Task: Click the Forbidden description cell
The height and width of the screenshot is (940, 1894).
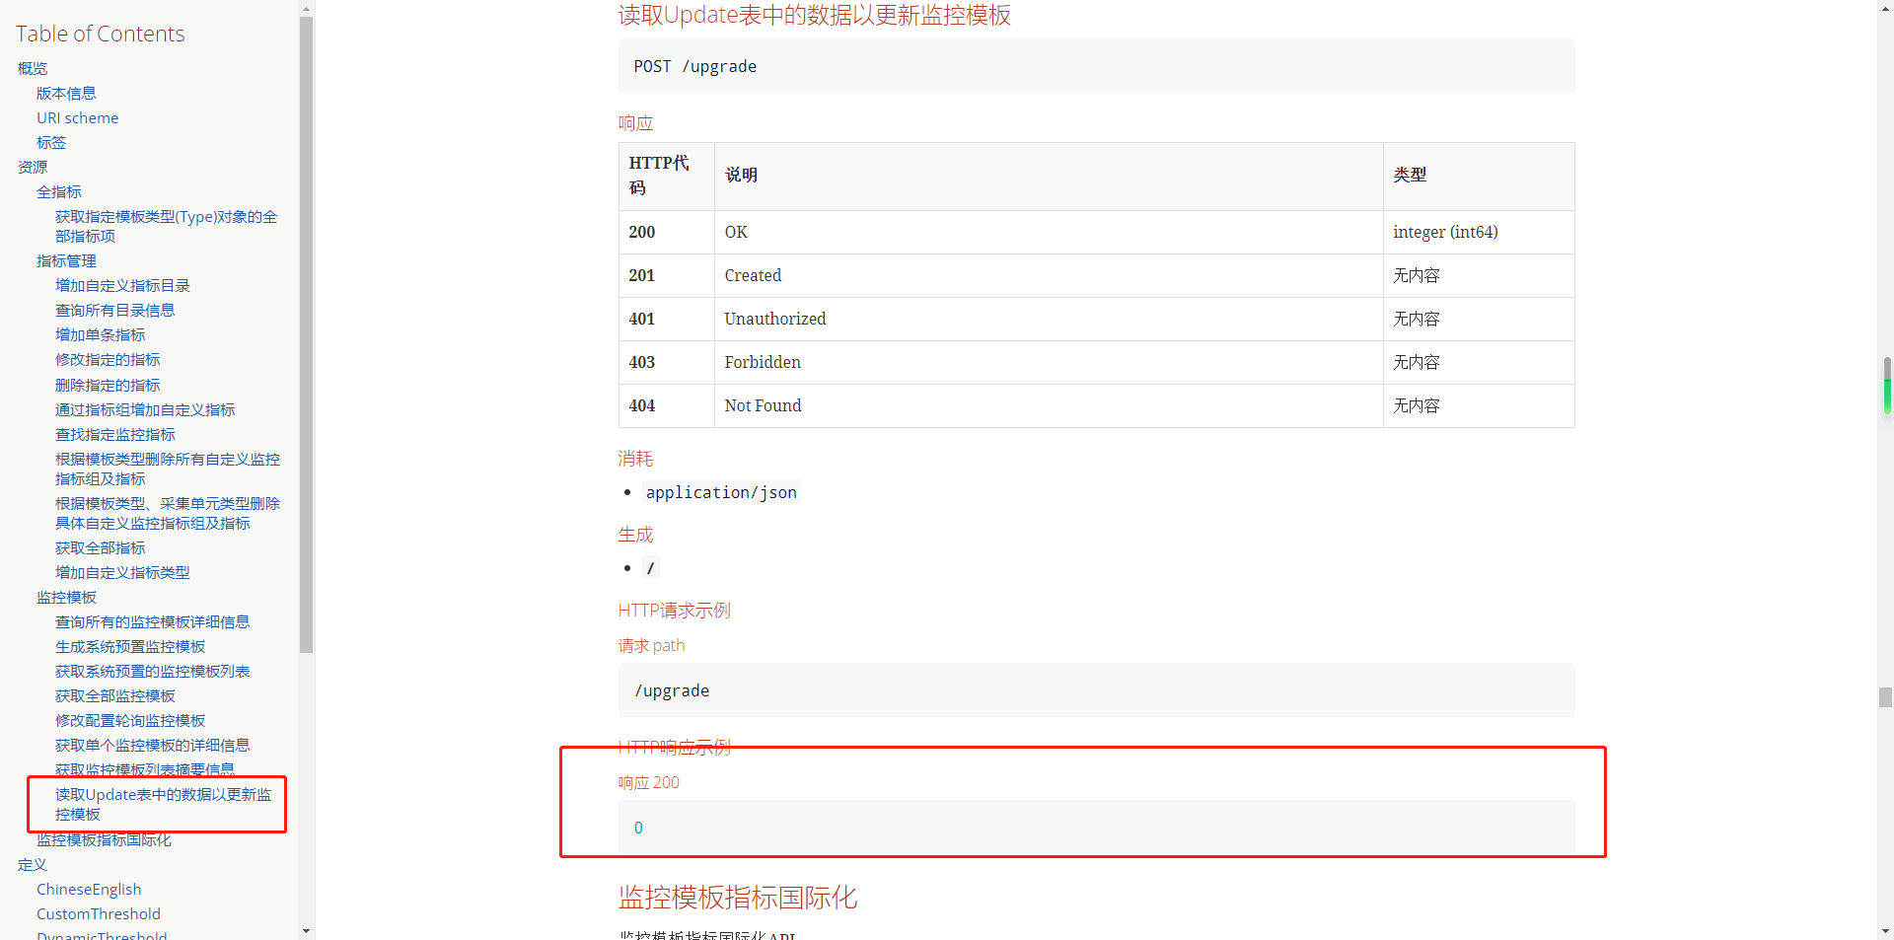Action: pos(1049,362)
